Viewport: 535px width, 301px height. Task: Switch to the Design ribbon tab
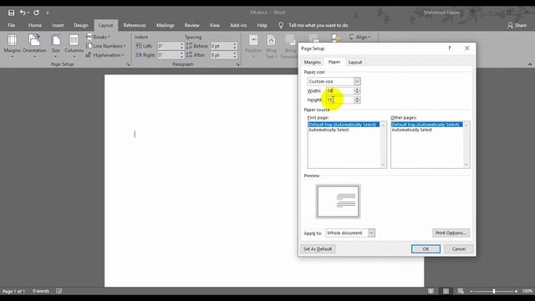coord(81,25)
